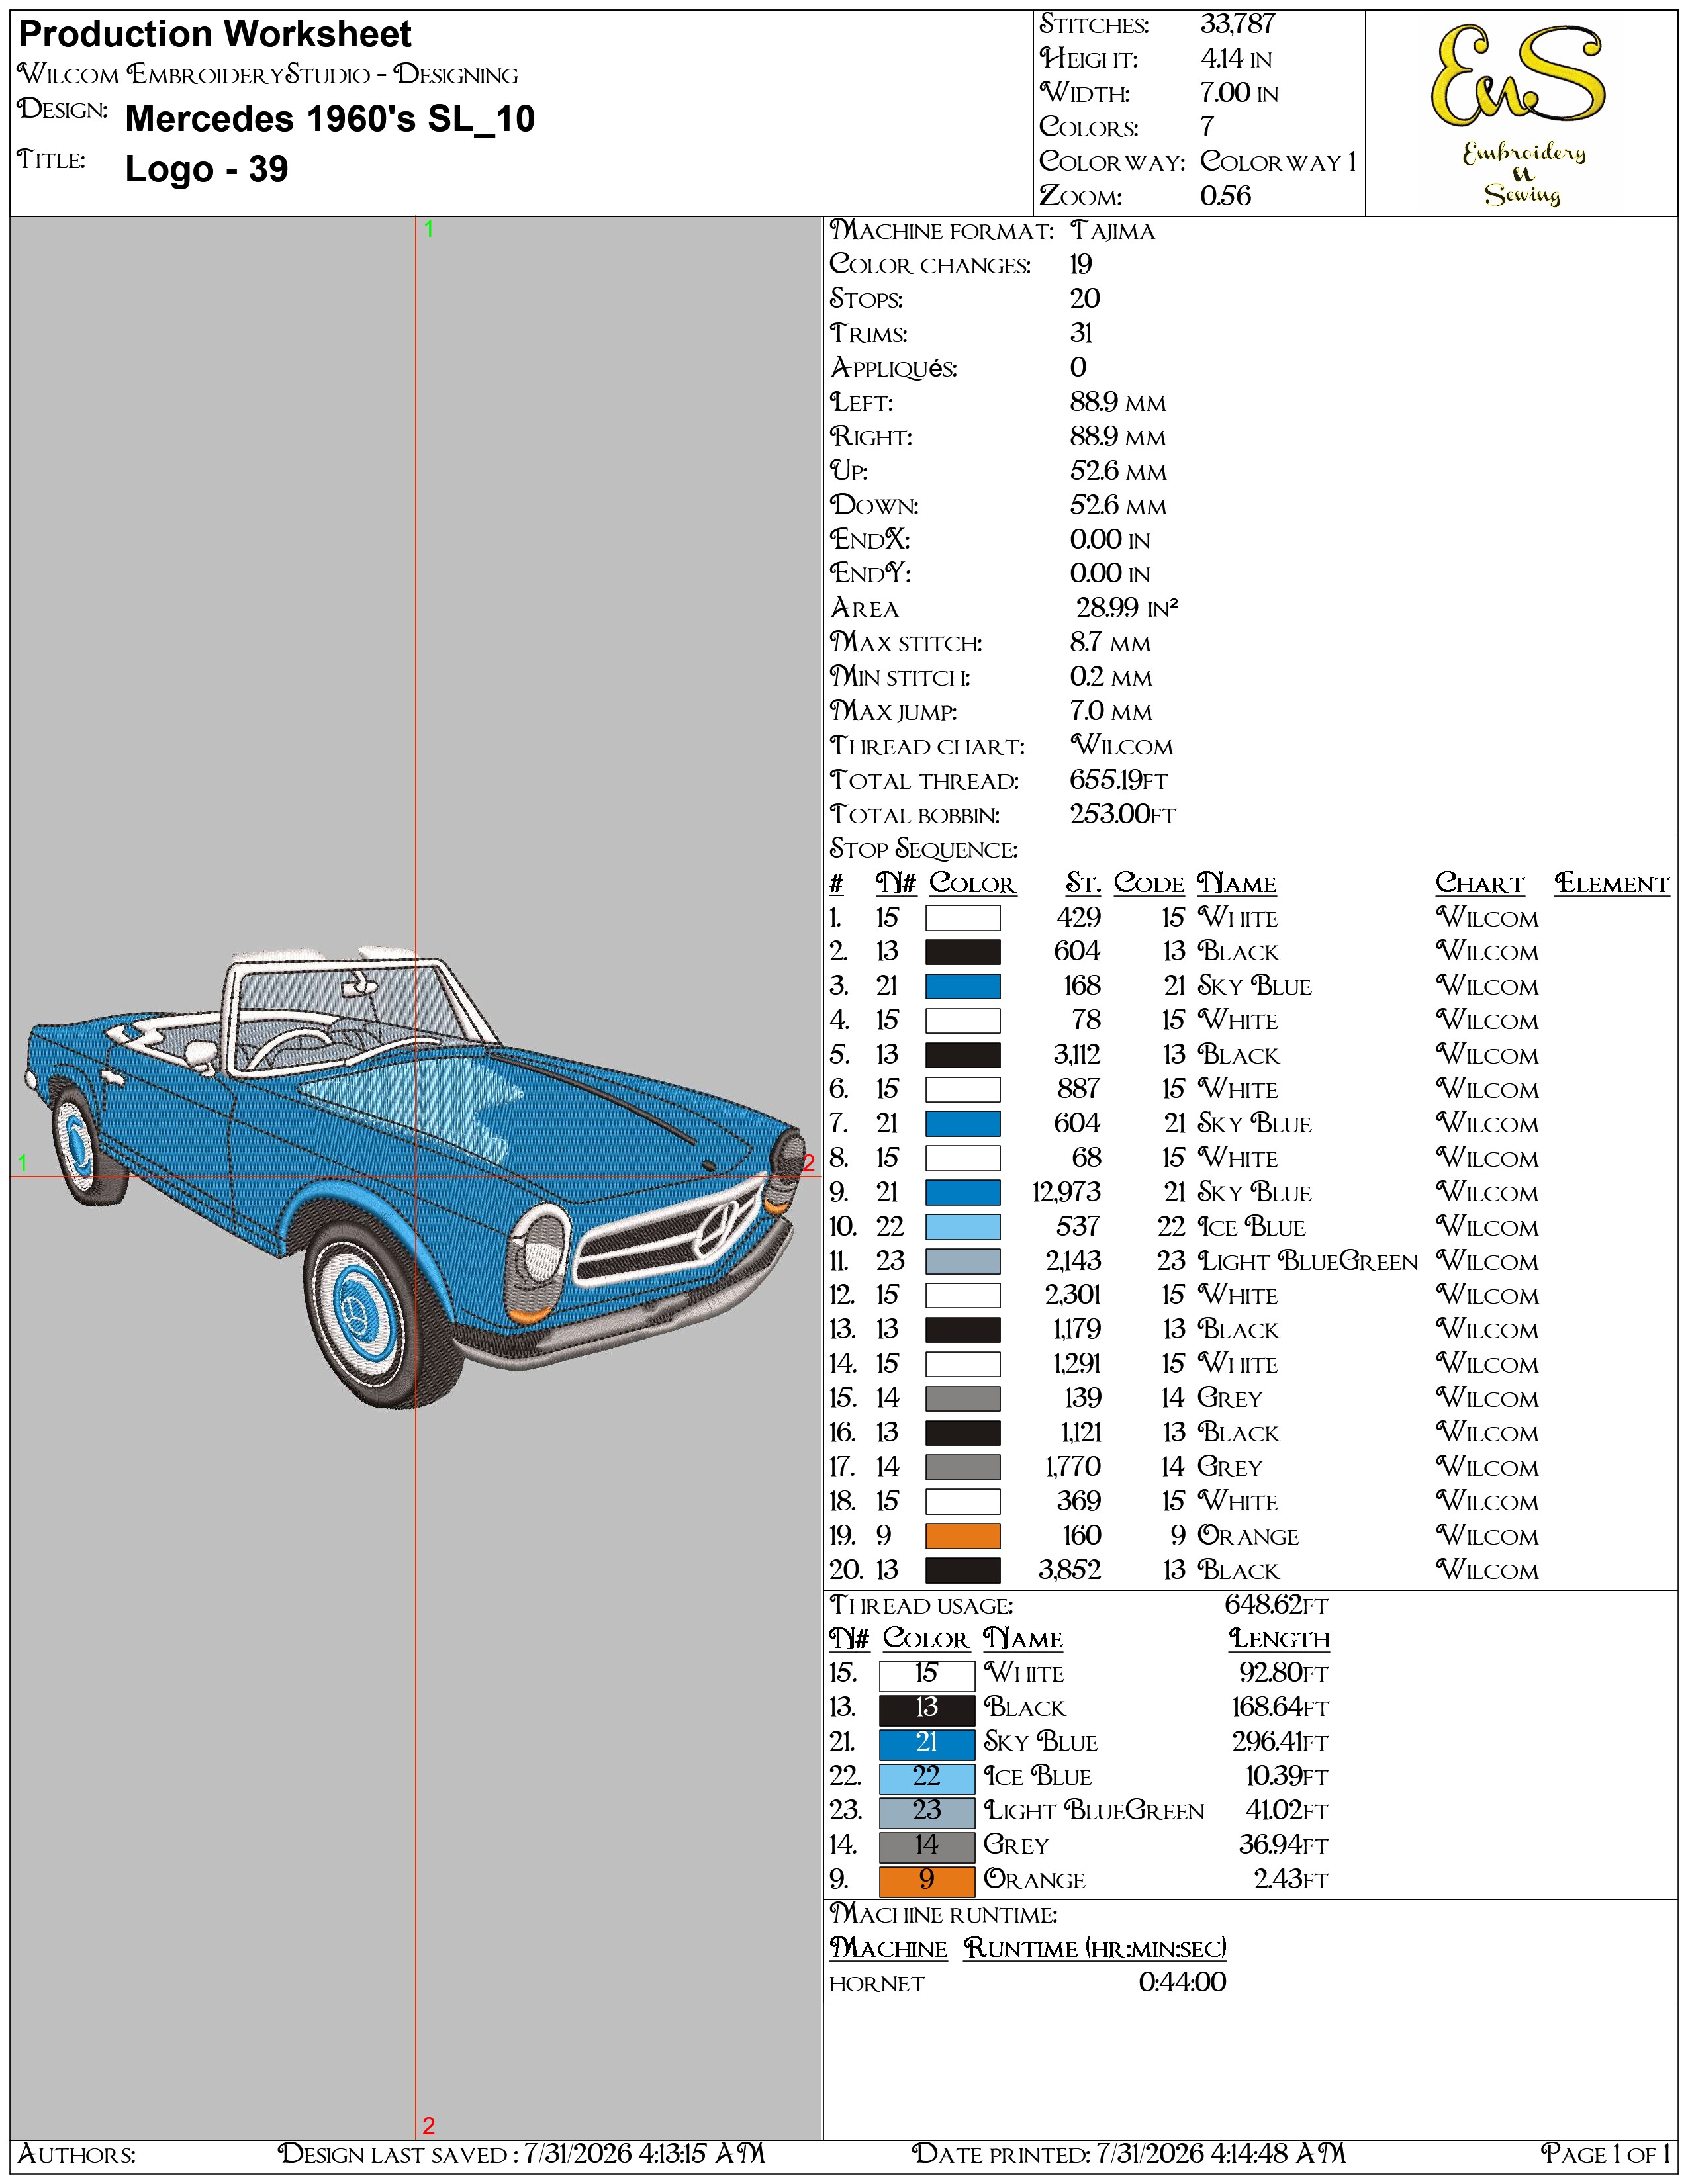Image resolution: width=1688 pixels, height=2184 pixels.
Task: Select the trims value "31"
Action: (x=1081, y=334)
